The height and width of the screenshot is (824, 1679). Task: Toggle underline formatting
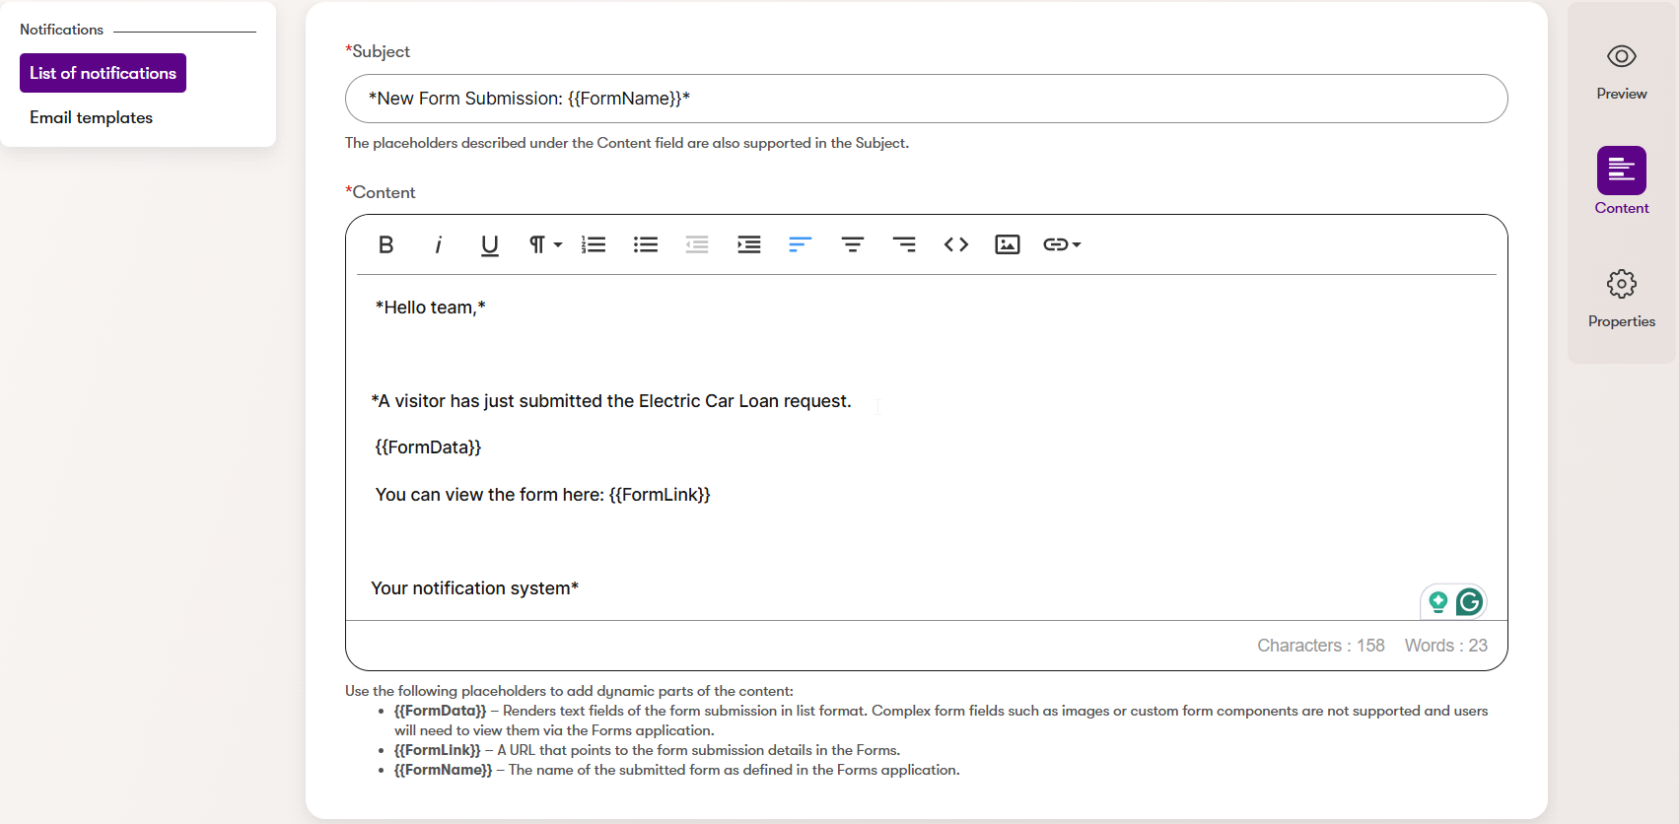click(489, 244)
